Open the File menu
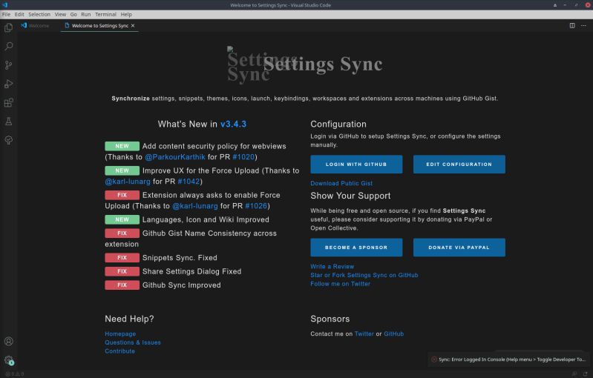This screenshot has width=593, height=378. coord(6,14)
